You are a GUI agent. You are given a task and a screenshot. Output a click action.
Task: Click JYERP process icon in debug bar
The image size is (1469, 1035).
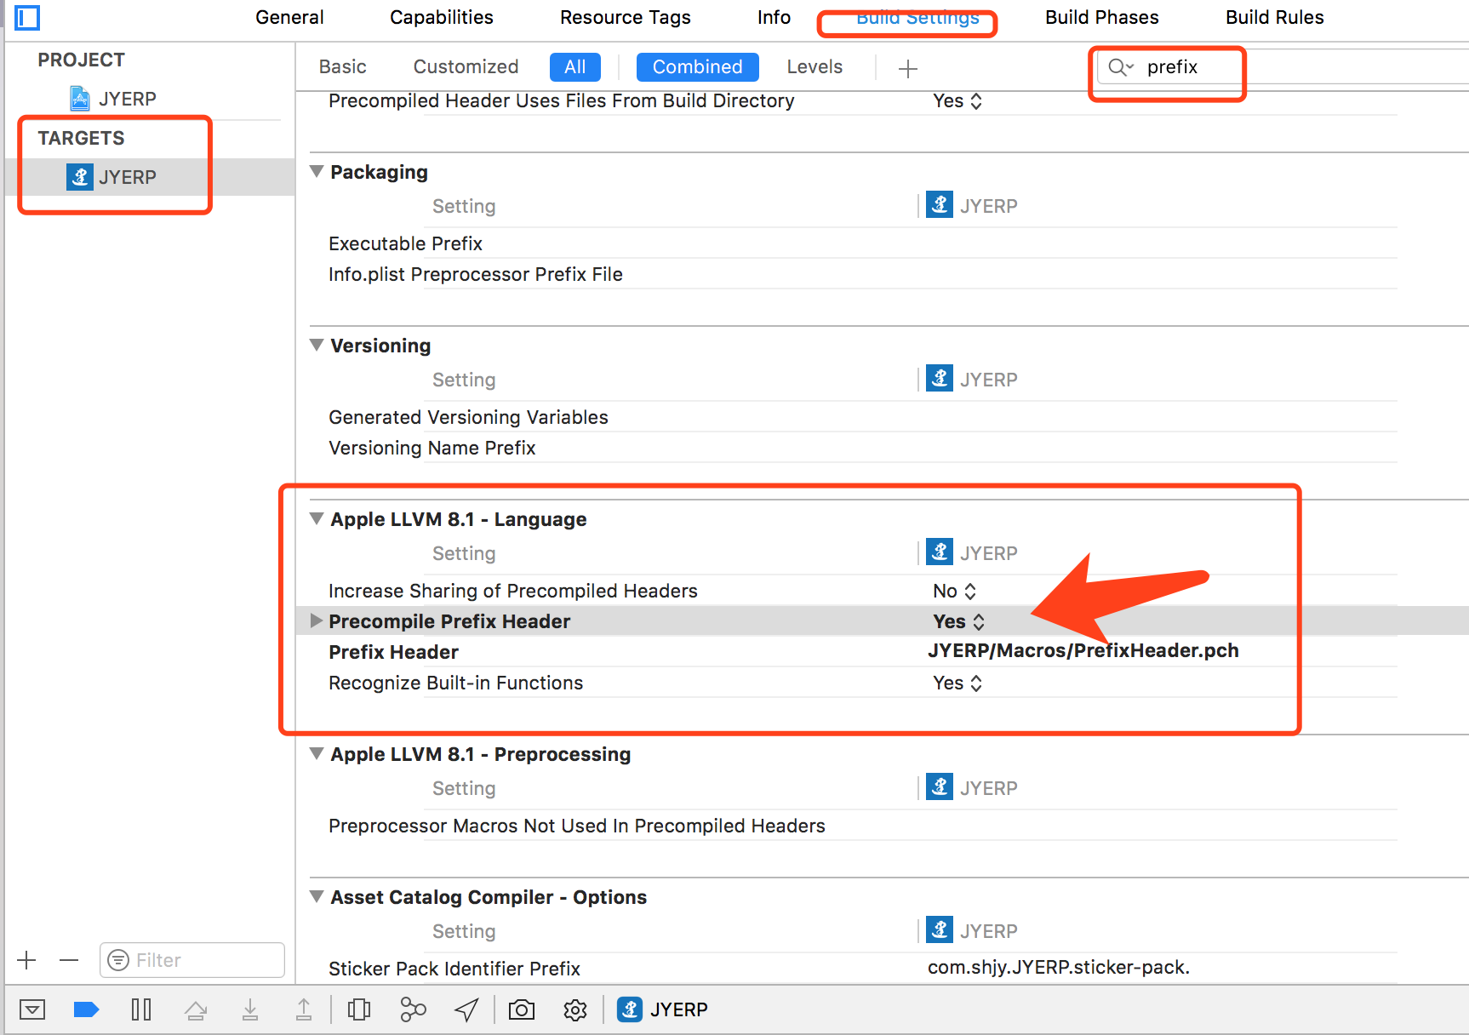[630, 1009]
